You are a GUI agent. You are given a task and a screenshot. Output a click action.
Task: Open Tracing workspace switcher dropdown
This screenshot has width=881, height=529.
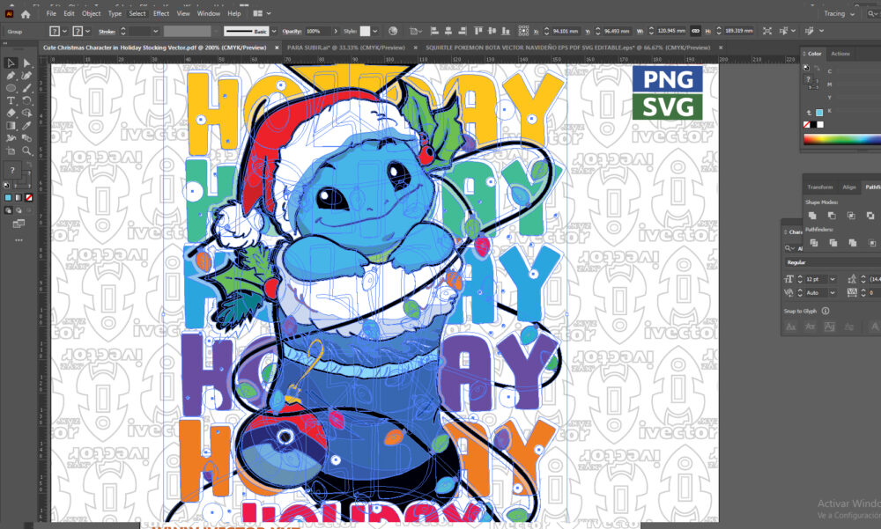(840, 13)
